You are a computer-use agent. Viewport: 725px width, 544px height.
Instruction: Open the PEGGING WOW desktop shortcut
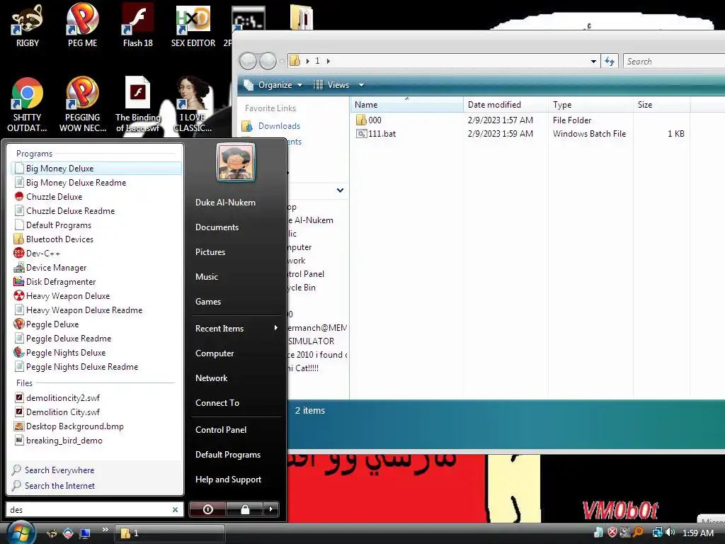(82, 105)
